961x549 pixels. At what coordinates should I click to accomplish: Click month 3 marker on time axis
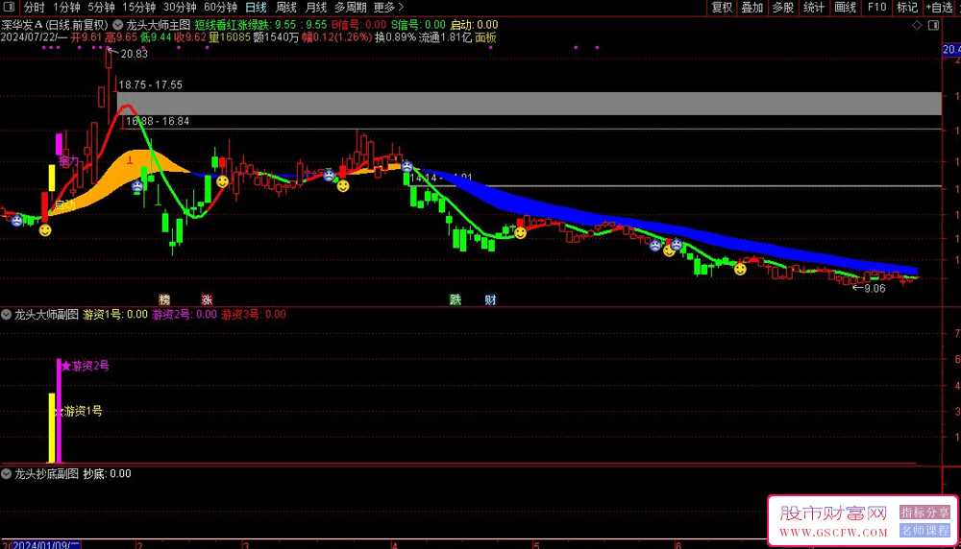click(246, 545)
